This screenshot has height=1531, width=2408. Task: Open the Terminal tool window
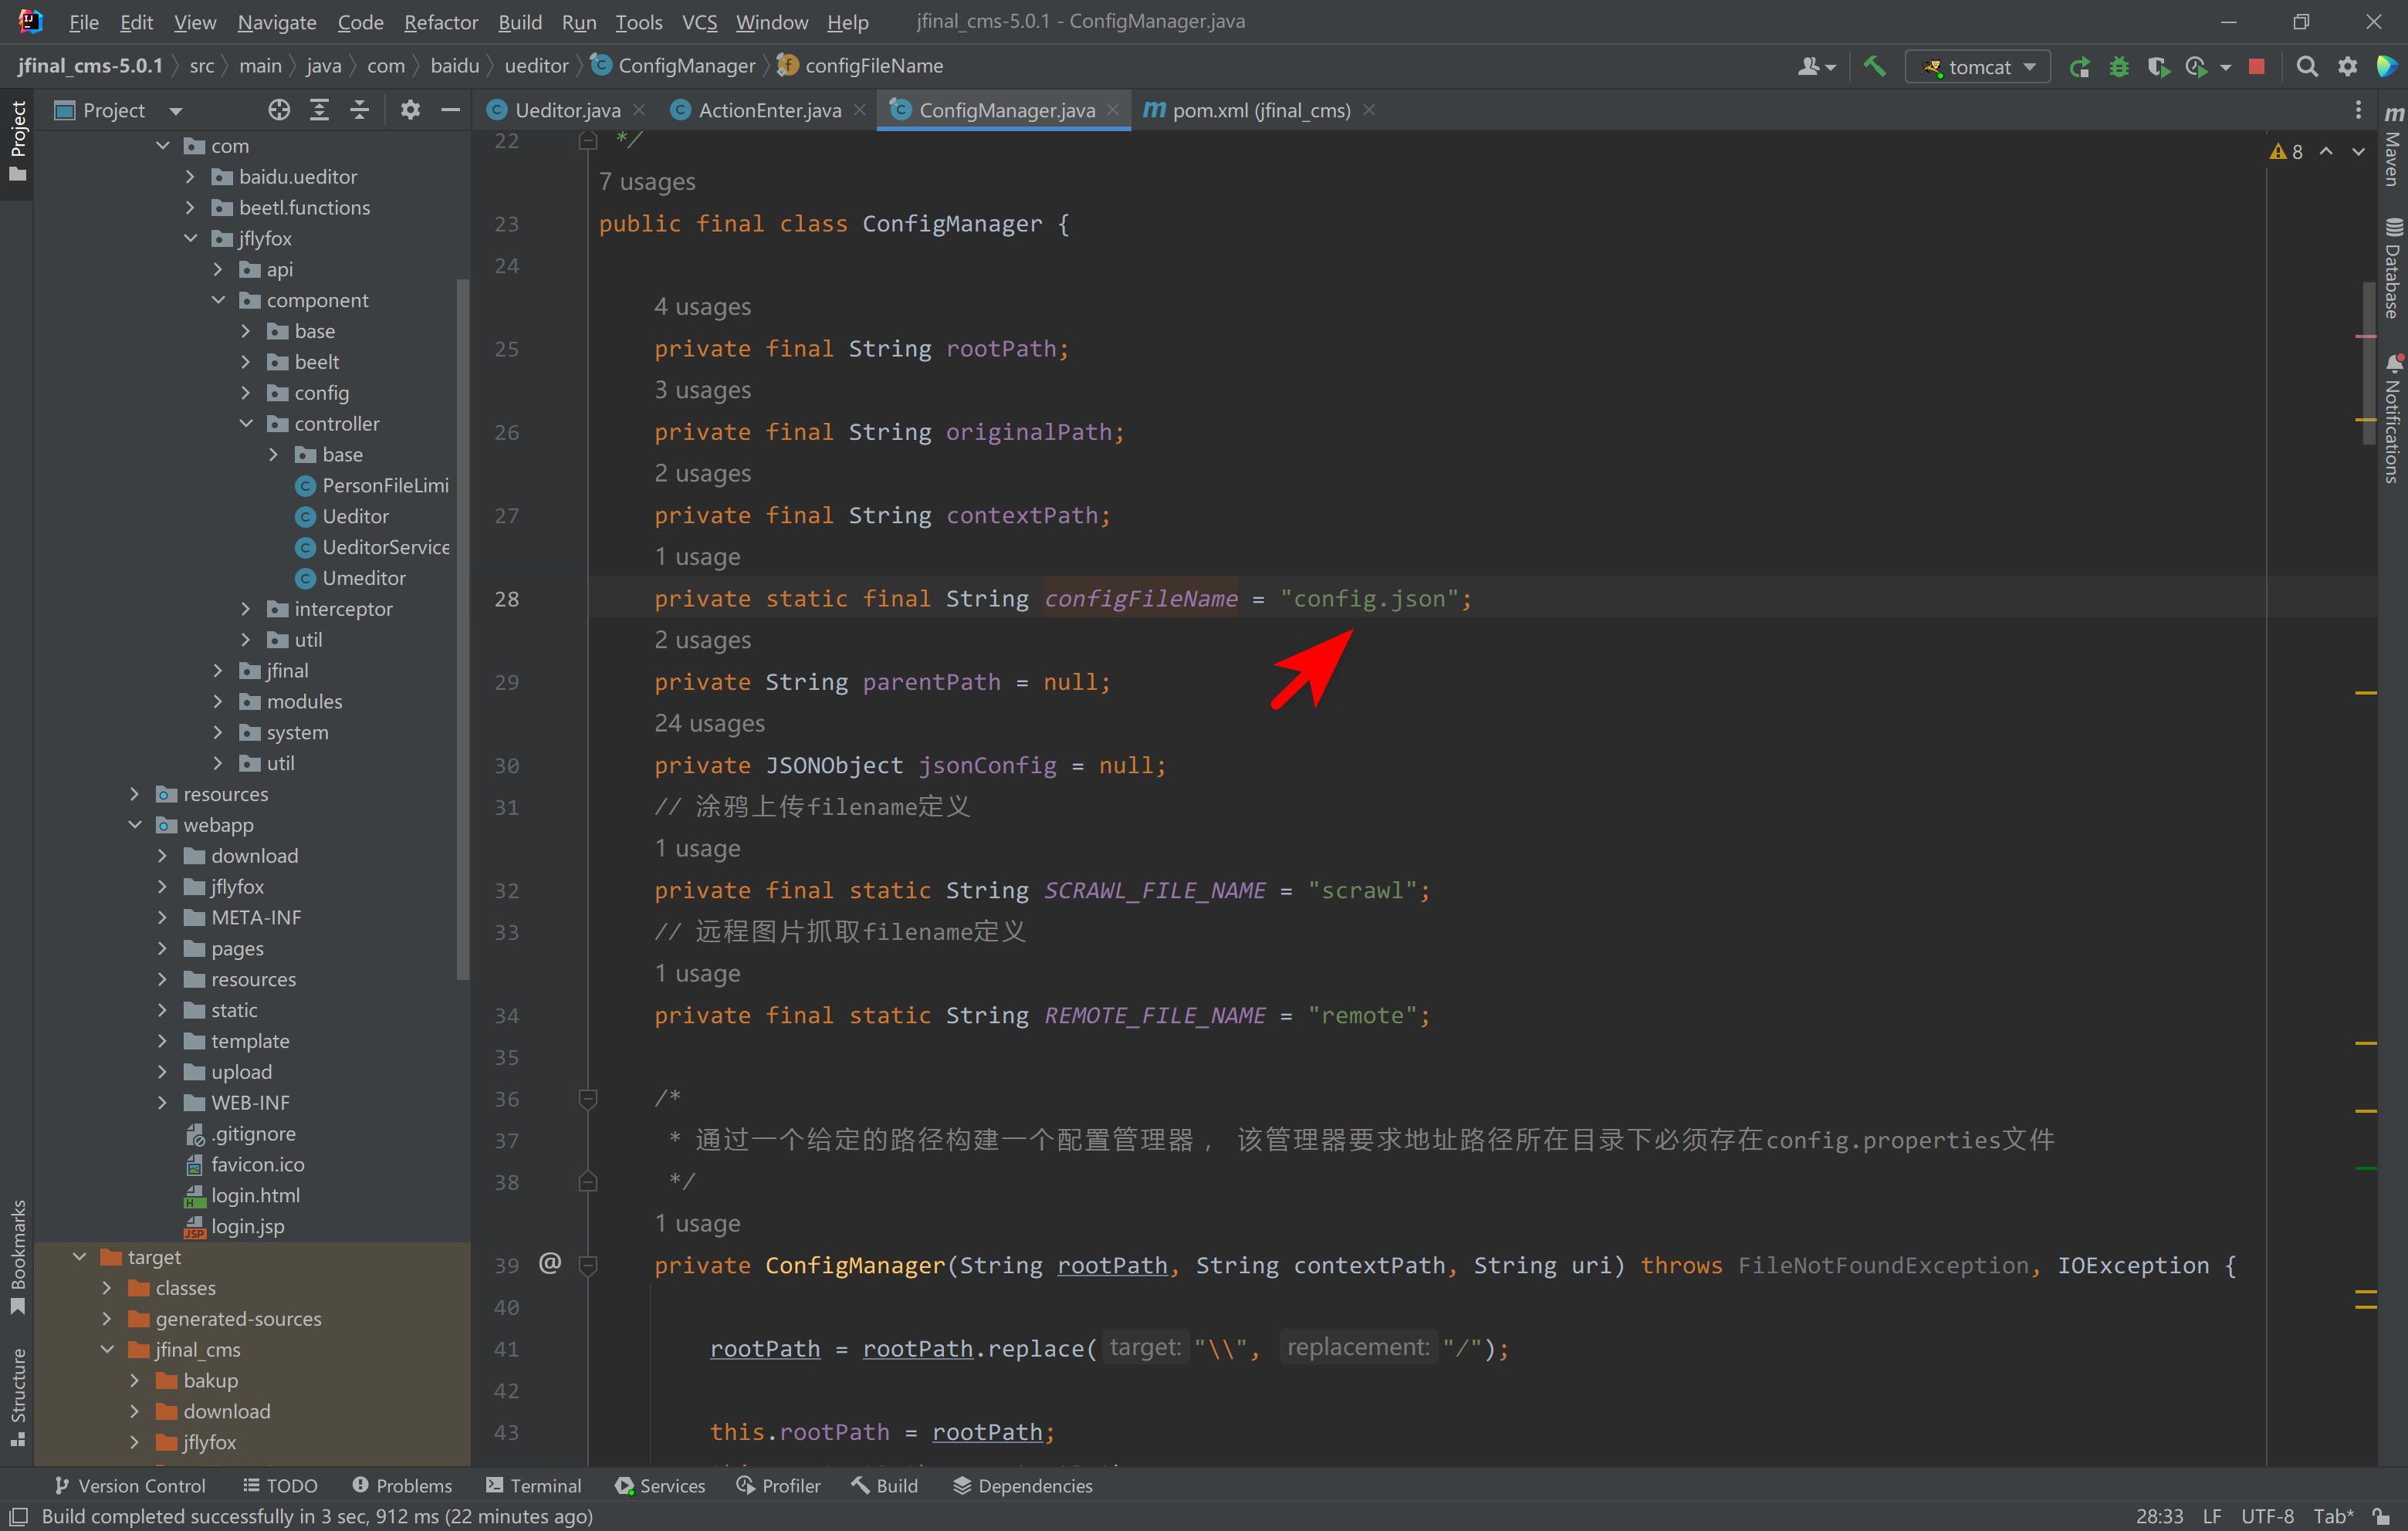[533, 1485]
